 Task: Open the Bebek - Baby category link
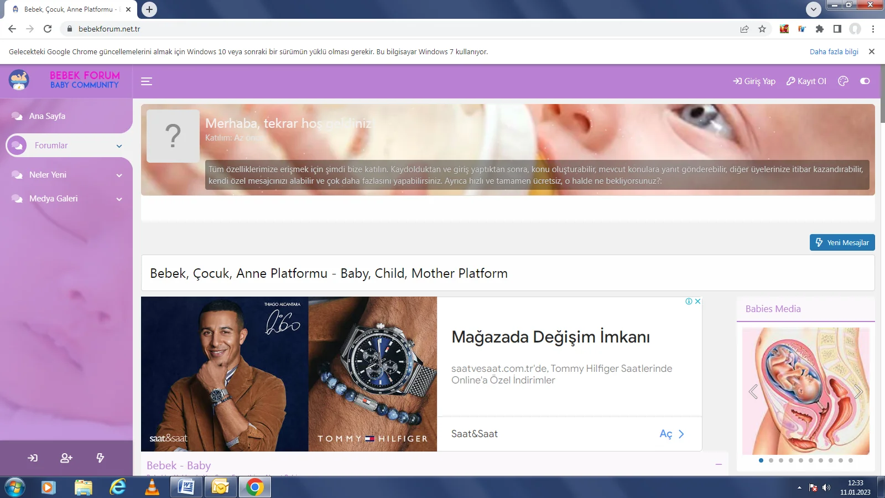179,465
